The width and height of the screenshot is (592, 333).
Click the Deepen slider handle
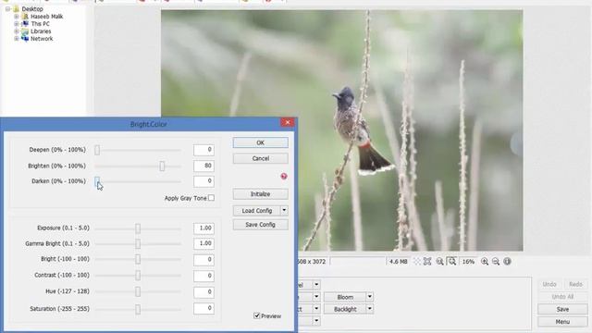(97, 150)
